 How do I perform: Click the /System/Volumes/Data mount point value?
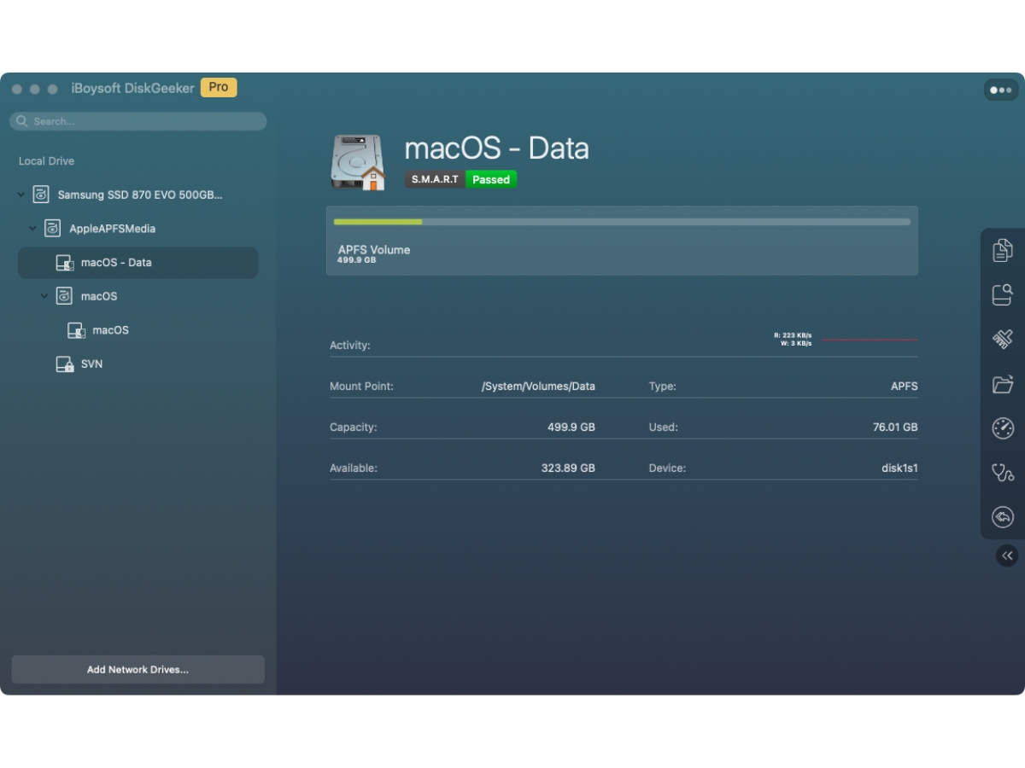(x=538, y=387)
